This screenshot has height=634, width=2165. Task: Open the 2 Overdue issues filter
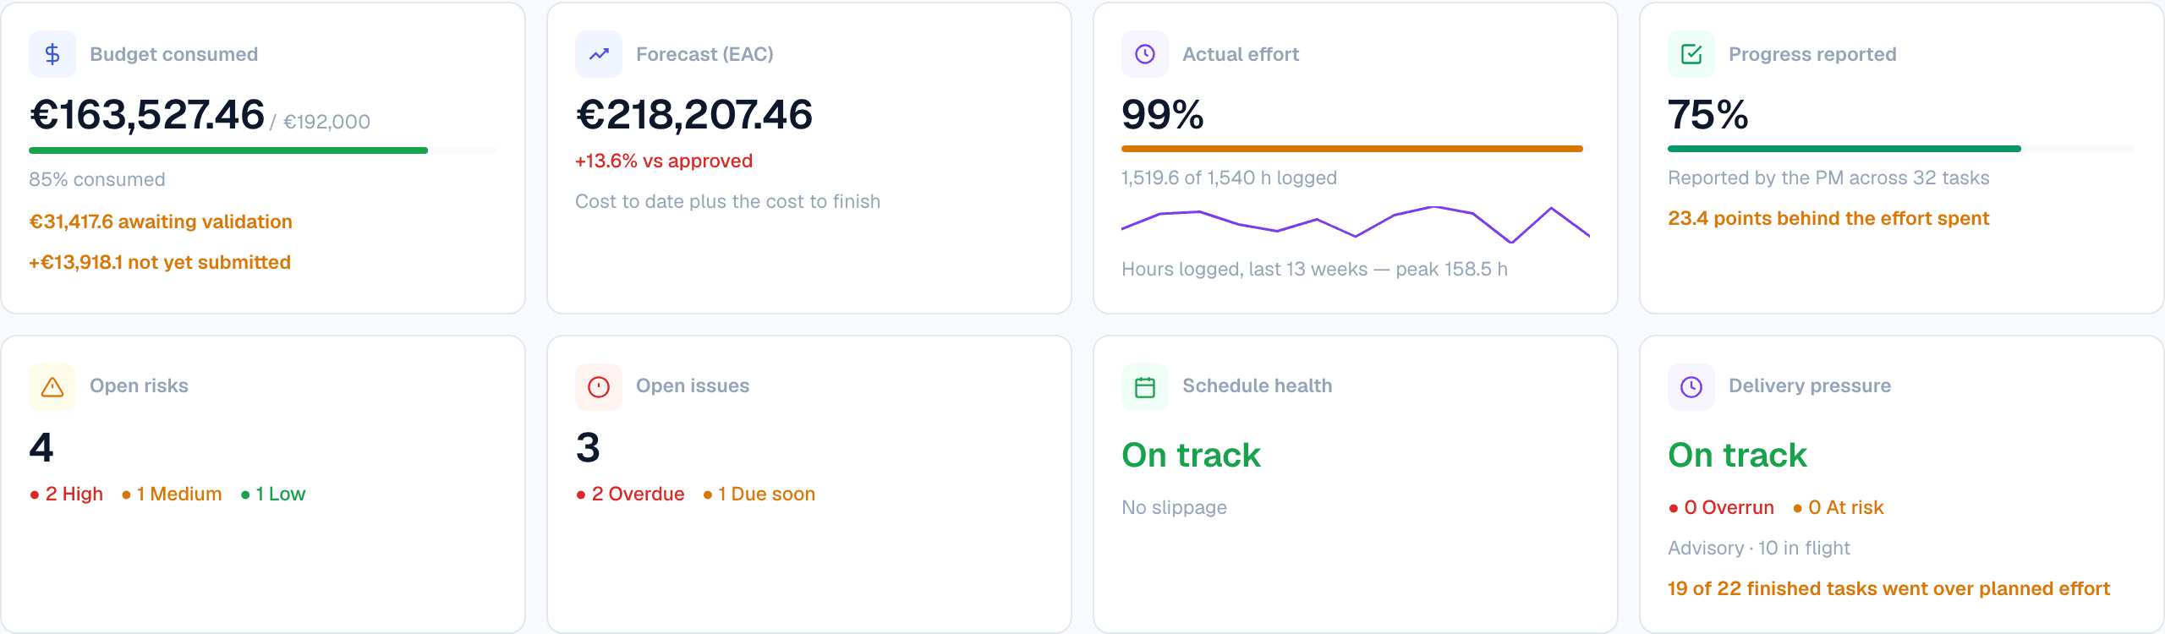coord(630,494)
